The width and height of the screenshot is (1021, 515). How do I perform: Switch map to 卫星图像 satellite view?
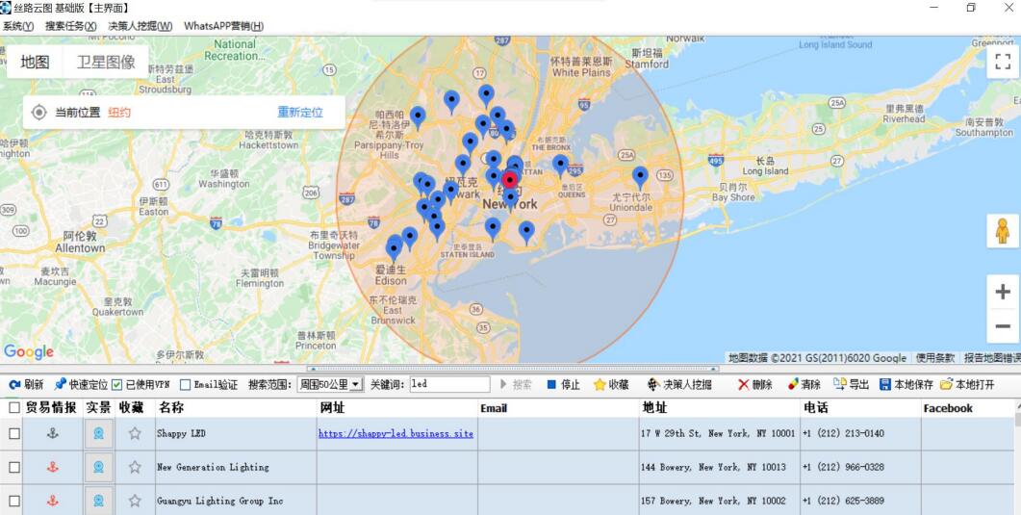[106, 63]
